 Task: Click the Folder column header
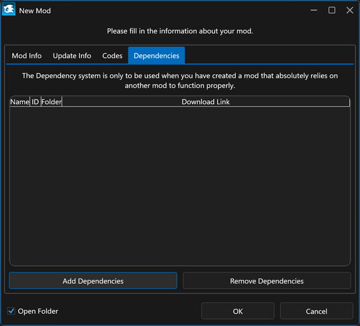(x=52, y=102)
